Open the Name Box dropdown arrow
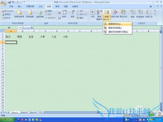The image size is (163, 122). tap(20, 27)
